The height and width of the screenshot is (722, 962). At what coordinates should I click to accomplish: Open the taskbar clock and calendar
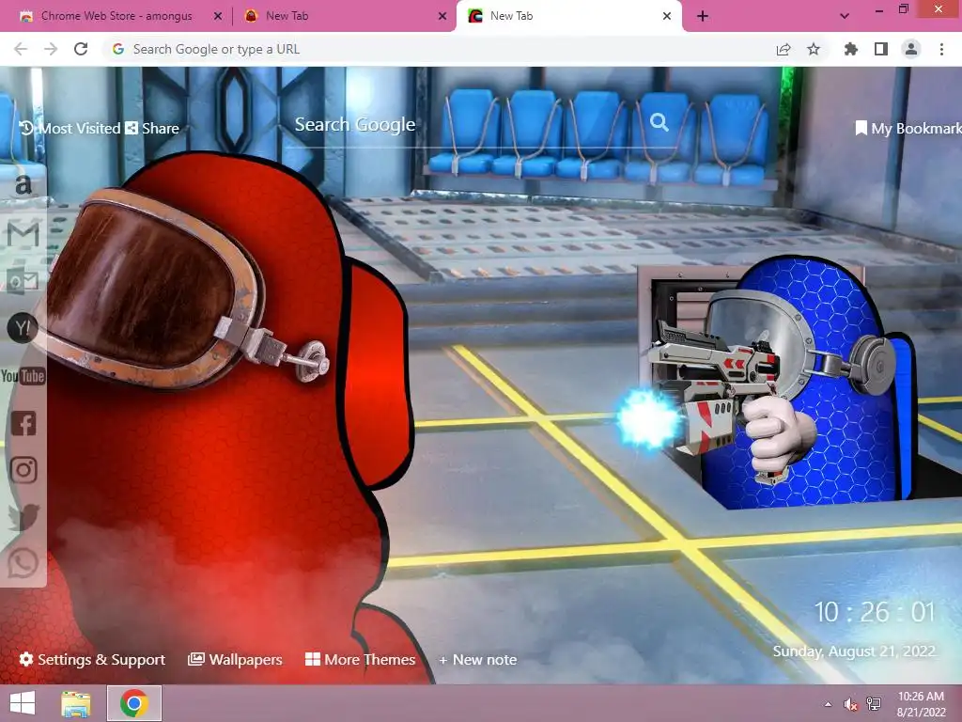click(x=922, y=704)
